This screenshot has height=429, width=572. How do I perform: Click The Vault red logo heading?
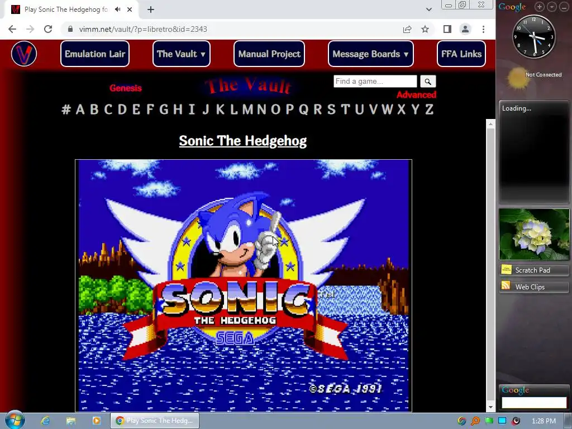pyautogui.click(x=249, y=86)
